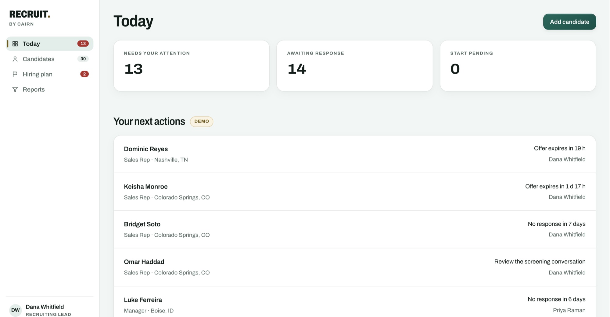Navigate to Reports
Image resolution: width=610 pixels, height=317 pixels.
point(49,90)
